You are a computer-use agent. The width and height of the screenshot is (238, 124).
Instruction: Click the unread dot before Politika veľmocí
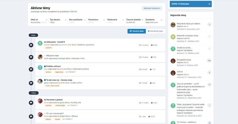[45, 66]
